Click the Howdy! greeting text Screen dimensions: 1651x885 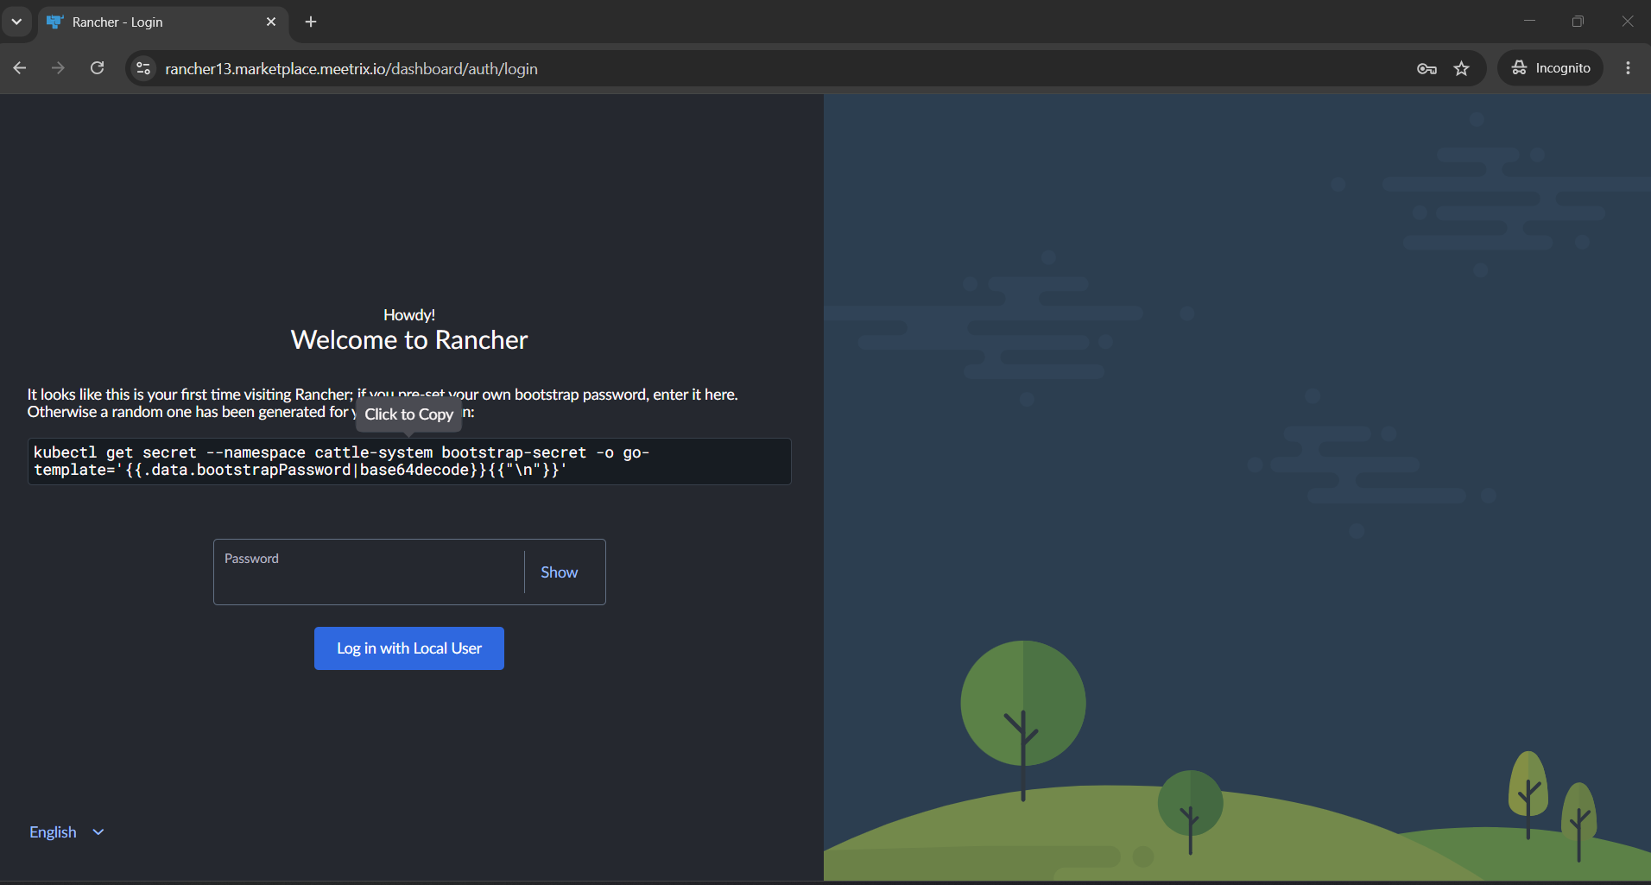click(x=409, y=315)
